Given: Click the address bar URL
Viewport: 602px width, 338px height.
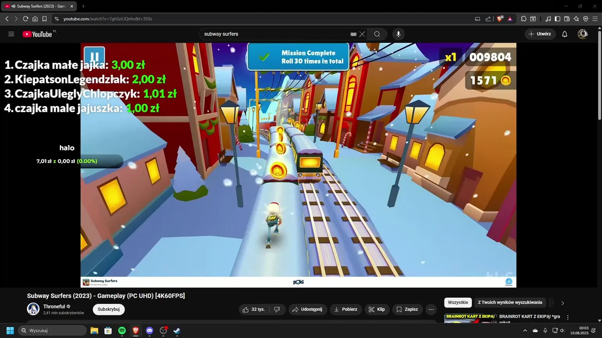Looking at the screenshot, I should (x=108, y=19).
